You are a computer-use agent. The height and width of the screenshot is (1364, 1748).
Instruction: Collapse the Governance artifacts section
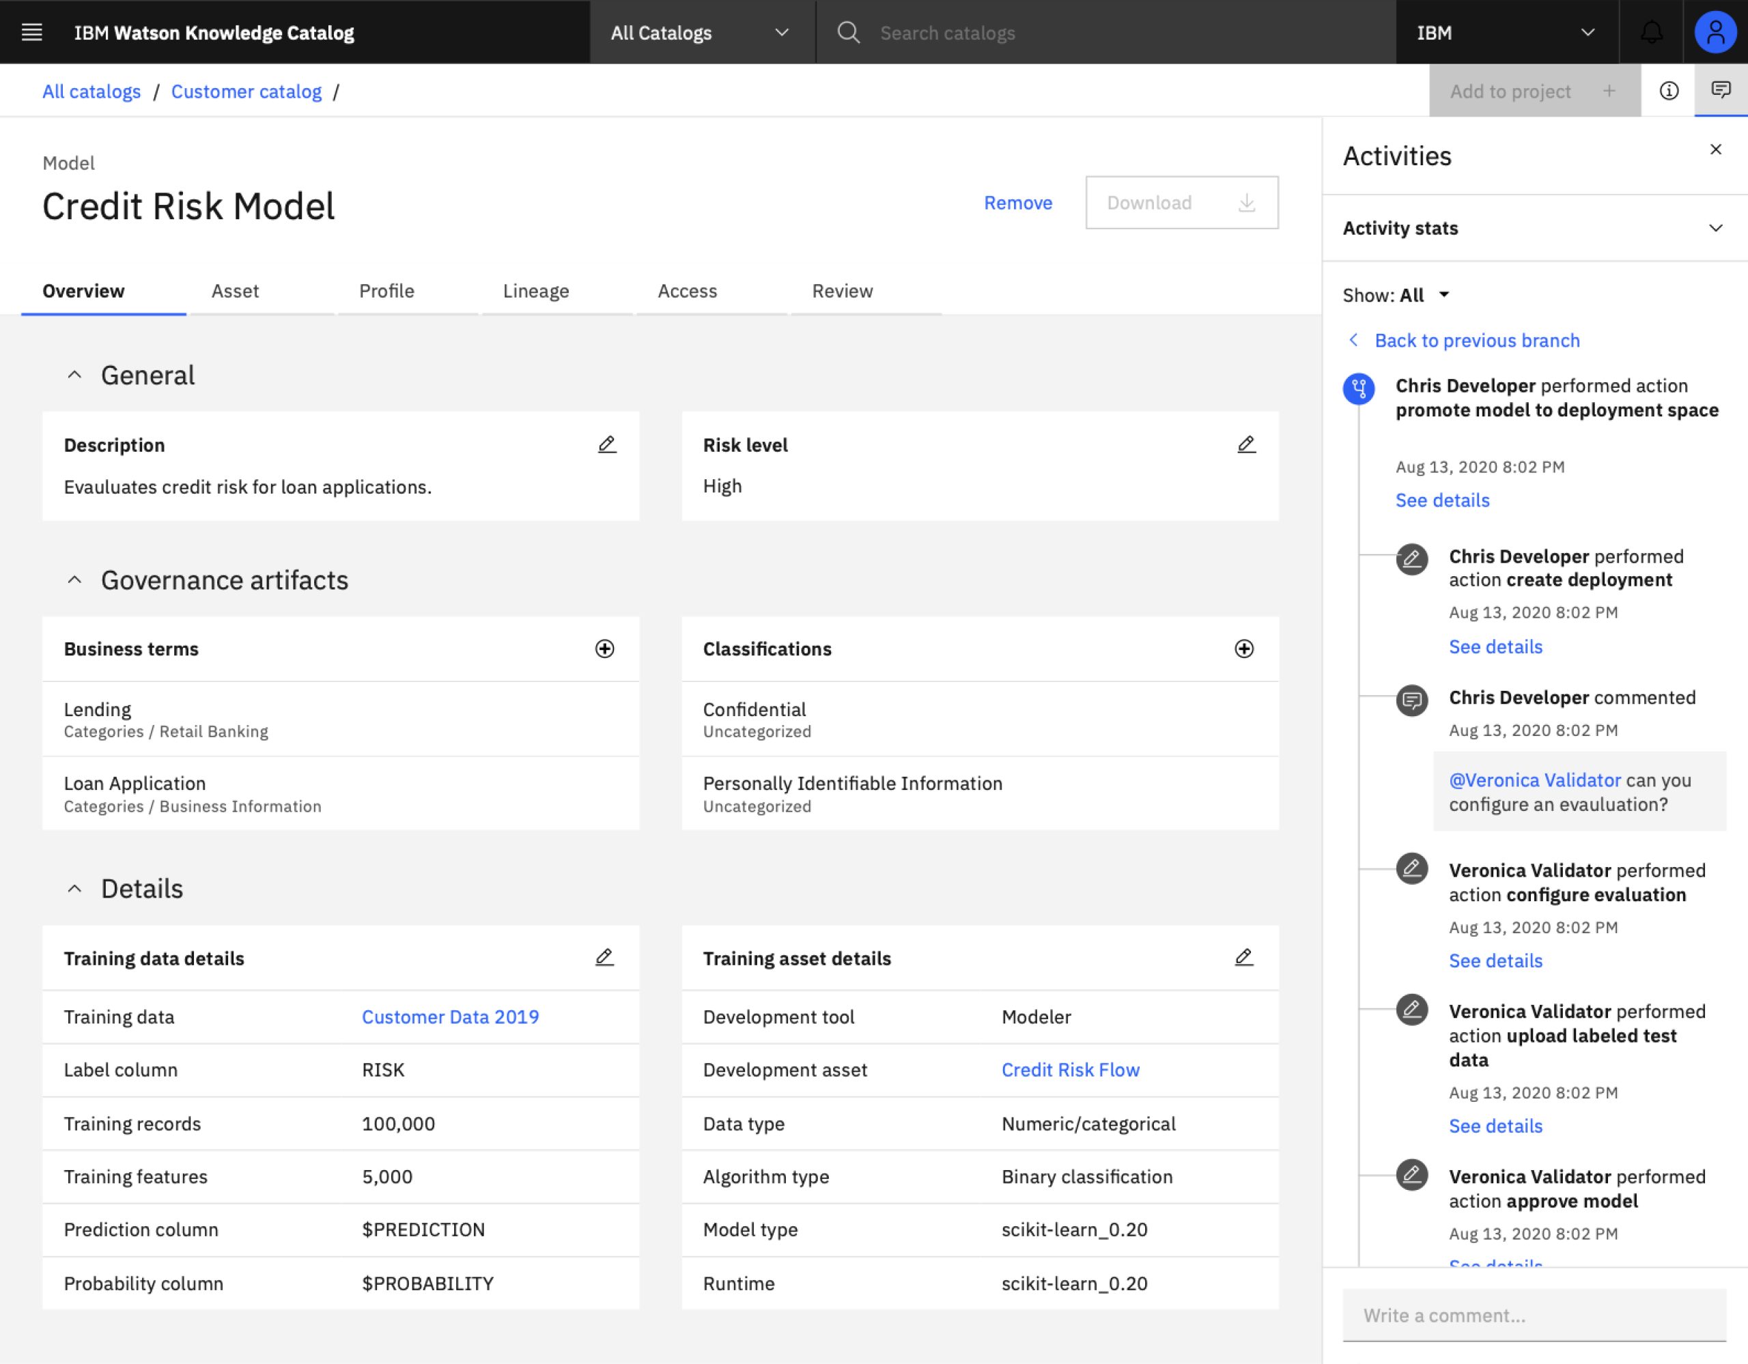coord(74,580)
